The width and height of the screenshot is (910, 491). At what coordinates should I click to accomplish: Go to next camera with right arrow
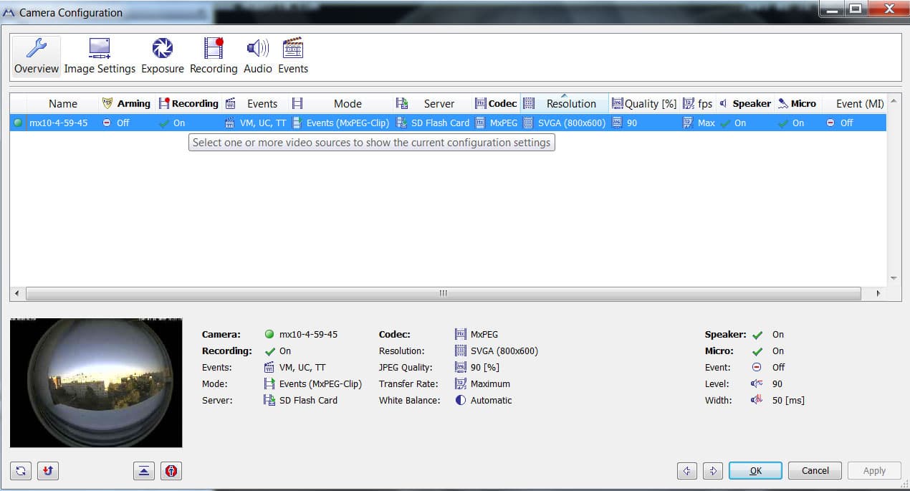click(713, 471)
